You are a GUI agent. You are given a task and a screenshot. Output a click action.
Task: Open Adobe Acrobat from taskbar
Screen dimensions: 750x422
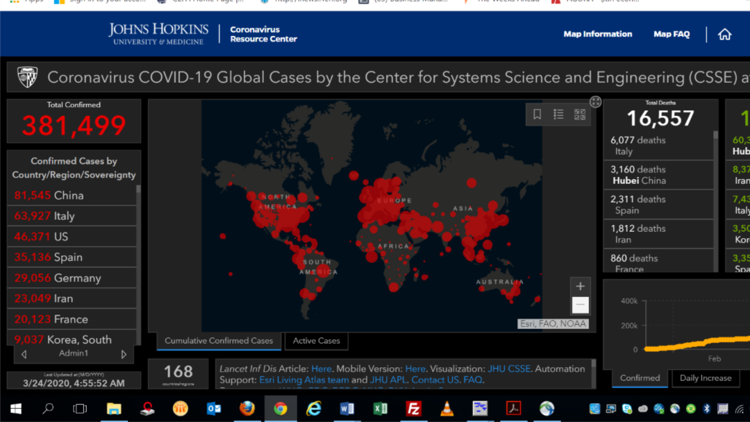(x=513, y=409)
